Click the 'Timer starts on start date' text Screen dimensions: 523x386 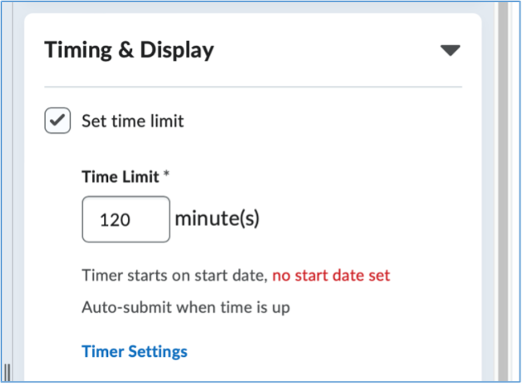(x=174, y=276)
